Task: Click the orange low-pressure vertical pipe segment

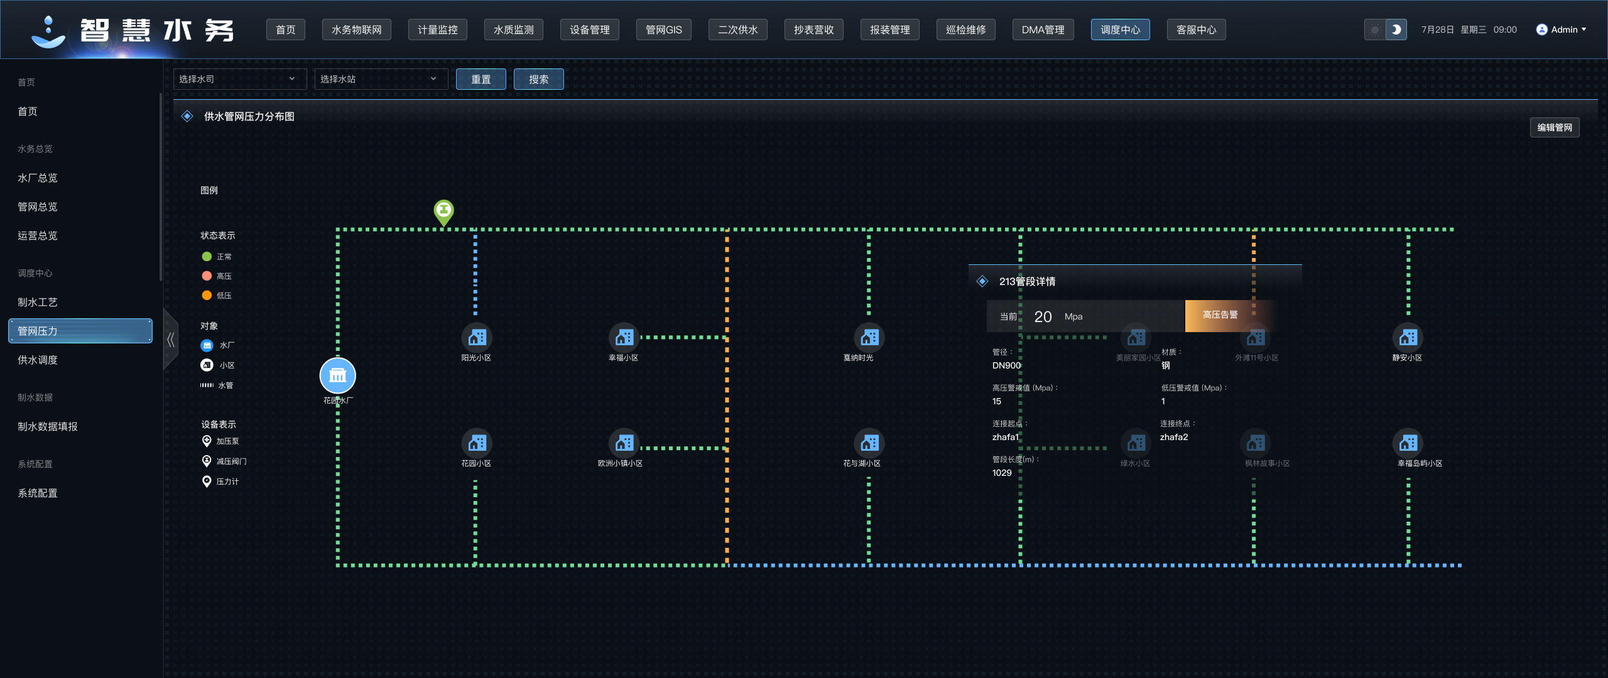Action: (x=727, y=397)
